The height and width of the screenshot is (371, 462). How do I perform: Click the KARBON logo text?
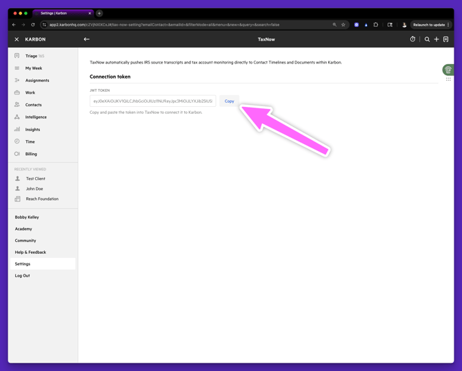[x=35, y=39]
